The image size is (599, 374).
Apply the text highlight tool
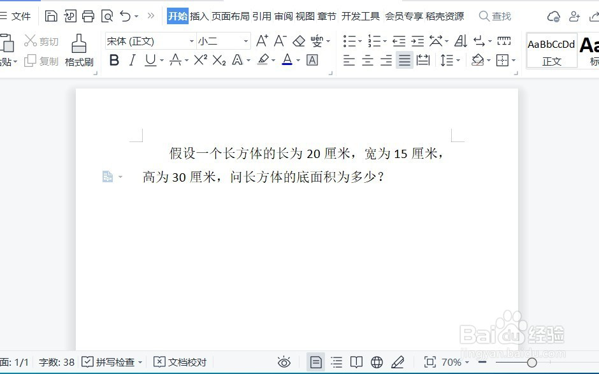pos(264,60)
